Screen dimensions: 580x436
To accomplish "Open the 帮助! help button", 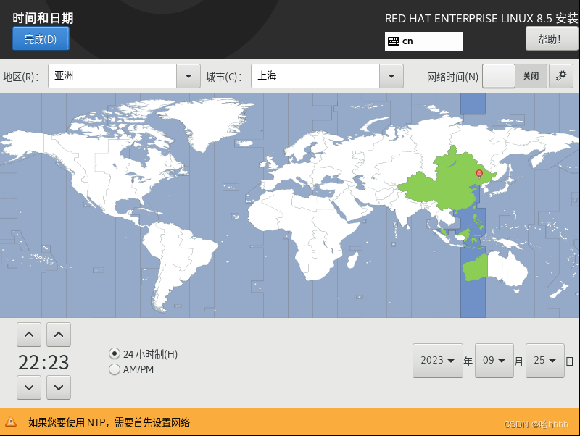I will (x=552, y=39).
